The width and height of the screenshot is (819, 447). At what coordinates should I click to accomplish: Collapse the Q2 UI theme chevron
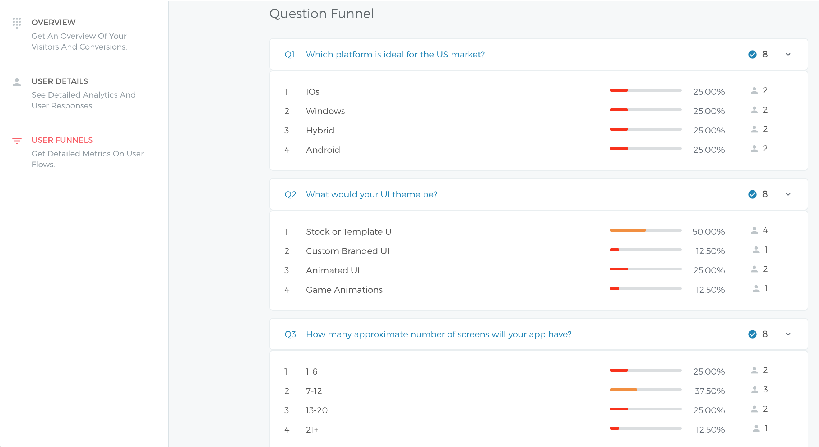point(788,194)
